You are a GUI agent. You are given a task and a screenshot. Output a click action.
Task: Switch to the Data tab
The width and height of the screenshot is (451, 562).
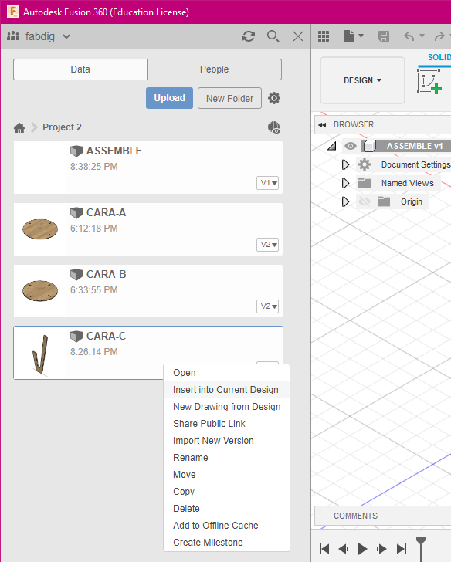point(80,69)
